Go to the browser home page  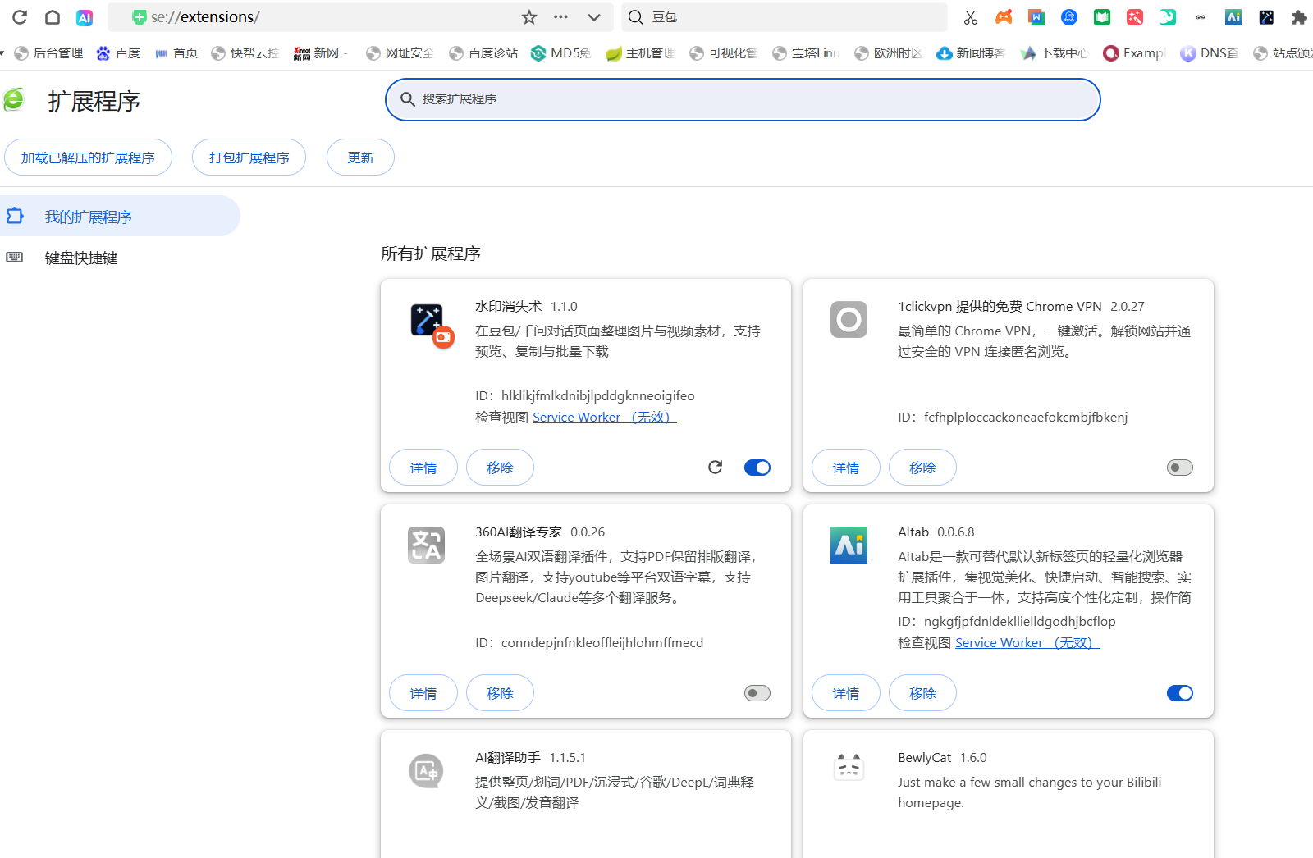click(53, 17)
